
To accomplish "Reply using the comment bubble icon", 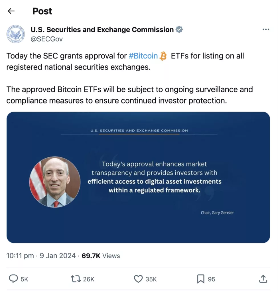I will [13, 279].
